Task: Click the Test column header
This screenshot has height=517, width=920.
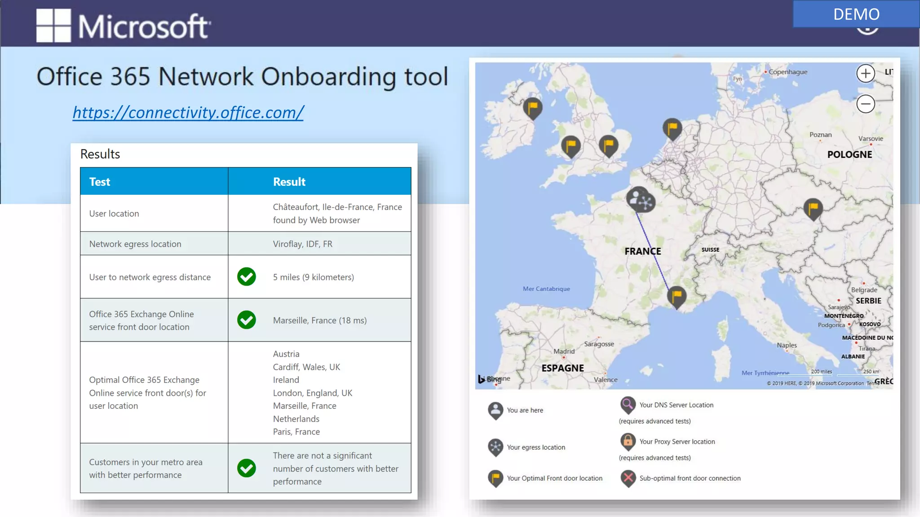Action: click(x=154, y=181)
